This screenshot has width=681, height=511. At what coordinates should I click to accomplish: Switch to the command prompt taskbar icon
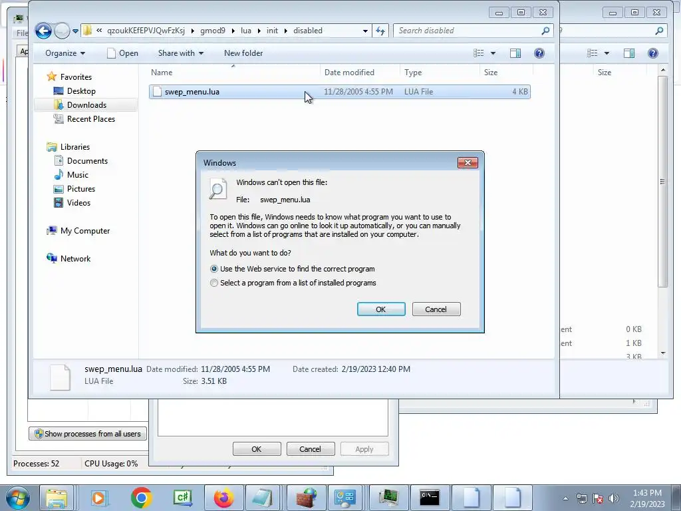click(x=429, y=498)
